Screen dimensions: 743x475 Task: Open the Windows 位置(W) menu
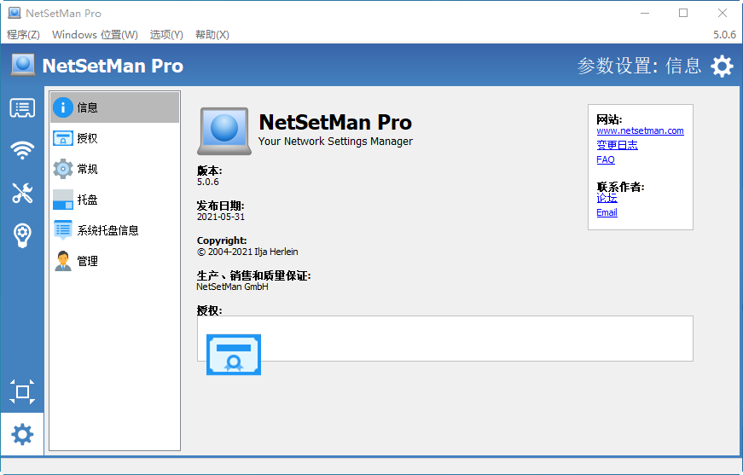[x=95, y=35]
